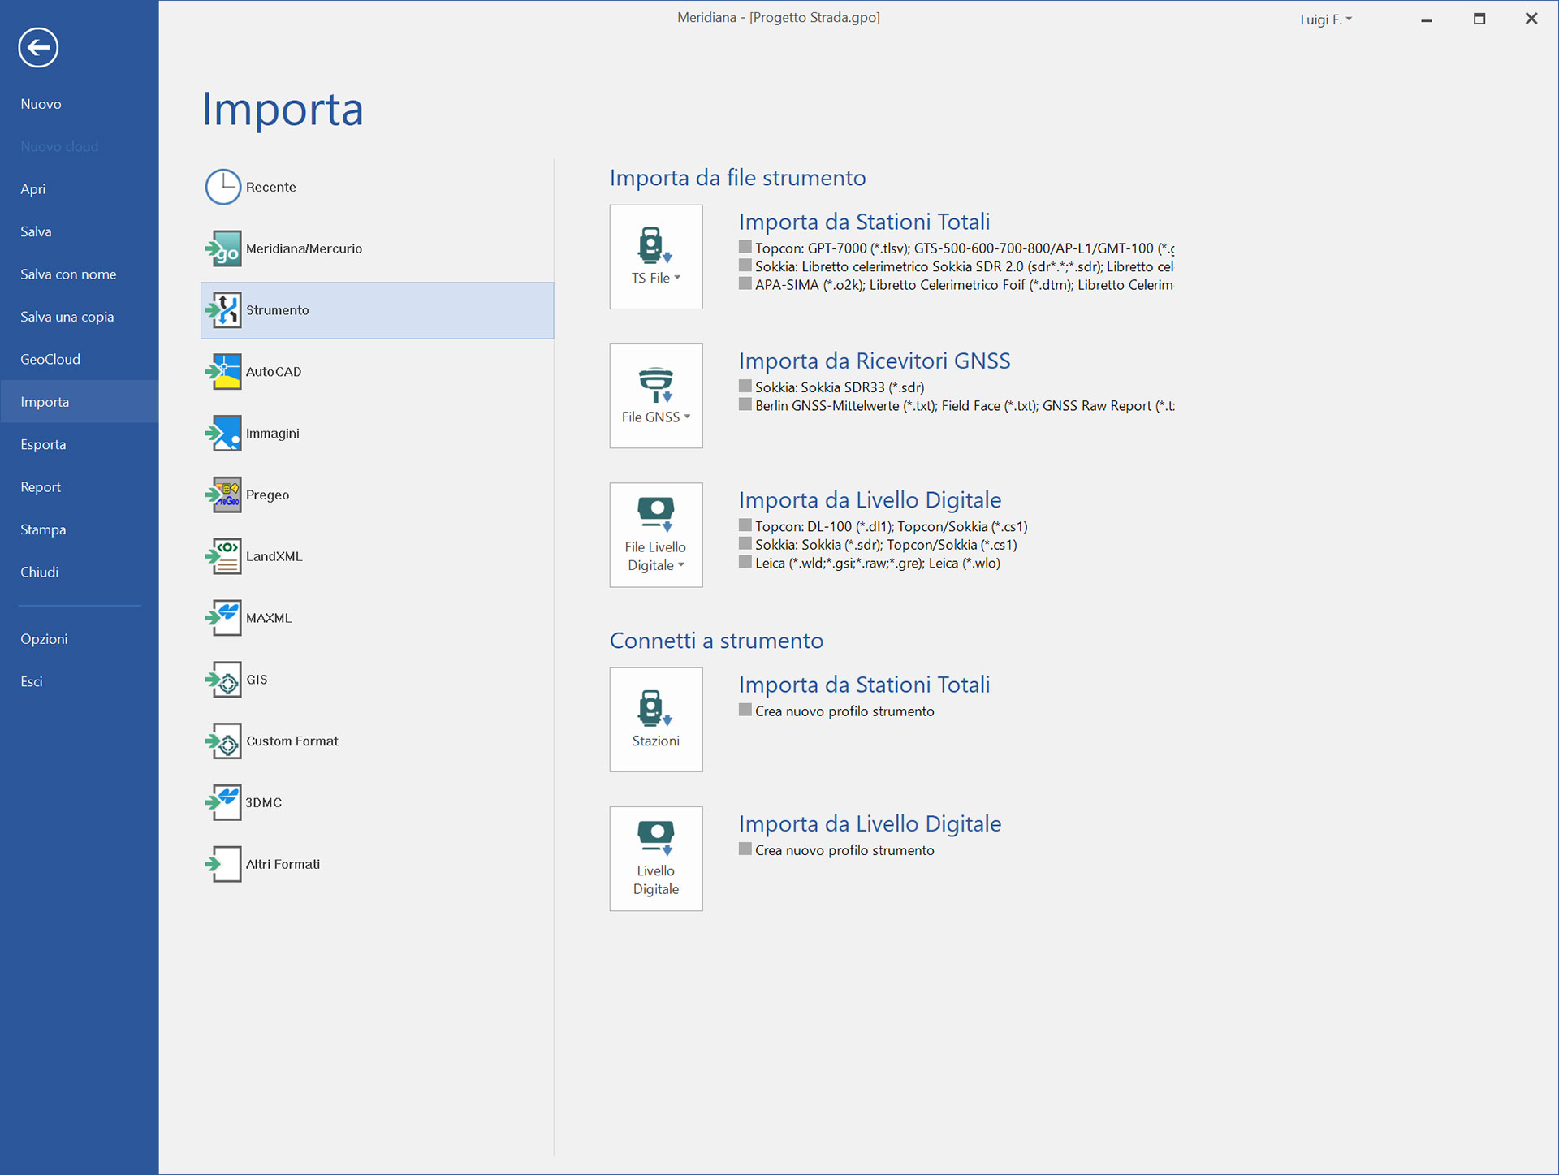Select Salva una copia
Image resolution: width=1559 pixels, height=1175 pixels.
click(x=67, y=317)
